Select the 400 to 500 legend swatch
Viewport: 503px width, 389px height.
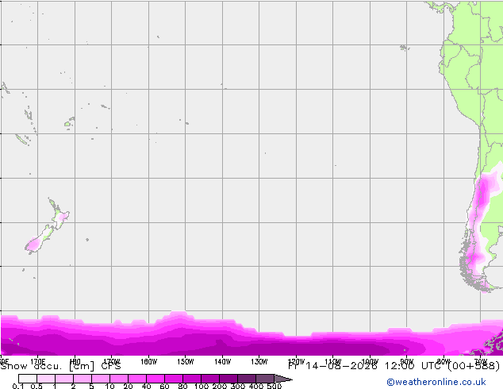[265, 379]
